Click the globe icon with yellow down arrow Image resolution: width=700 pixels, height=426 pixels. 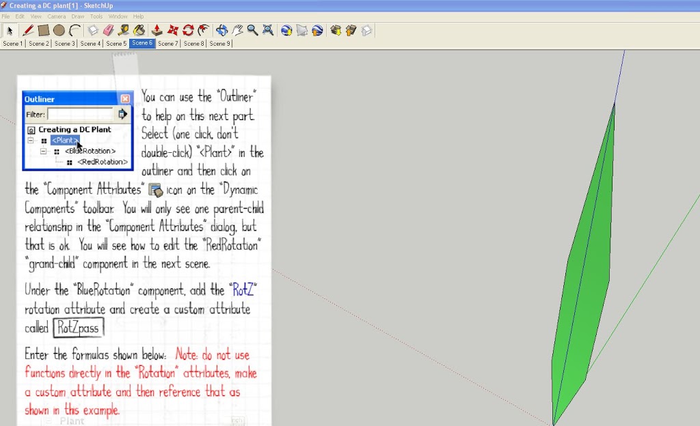coord(286,30)
